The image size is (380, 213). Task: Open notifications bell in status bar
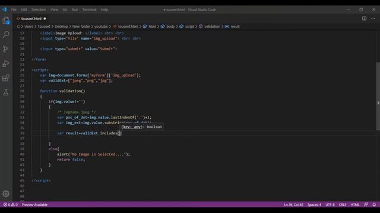click(x=374, y=205)
